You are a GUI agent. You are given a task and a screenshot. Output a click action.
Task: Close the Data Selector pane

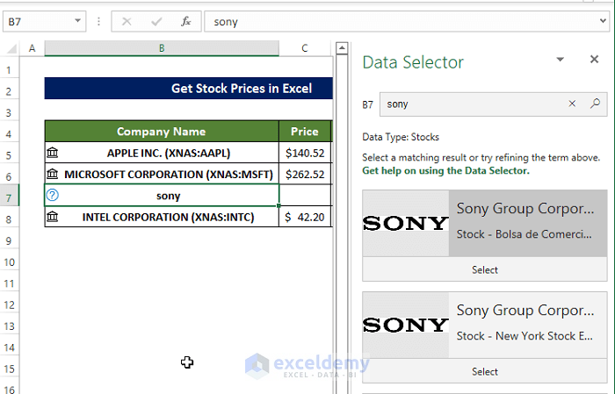[594, 60]
